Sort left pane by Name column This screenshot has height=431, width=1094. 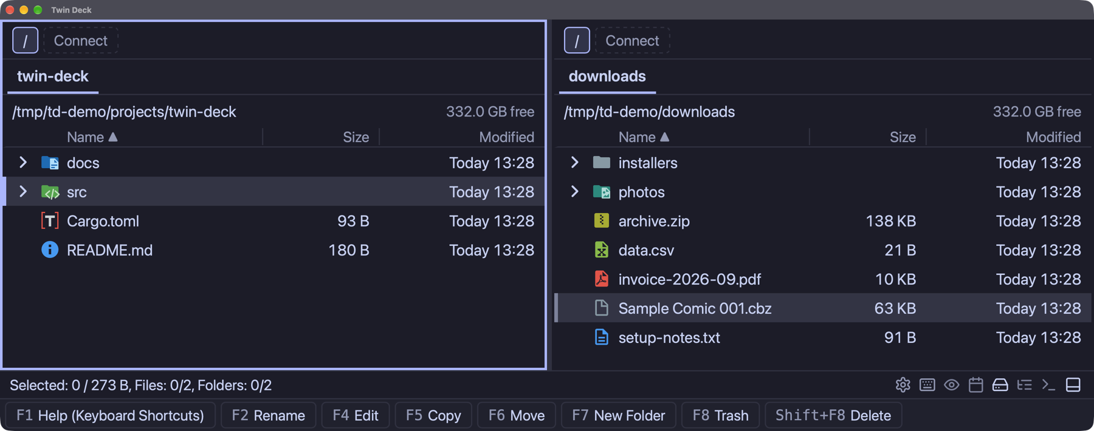[x=92, y=137]
